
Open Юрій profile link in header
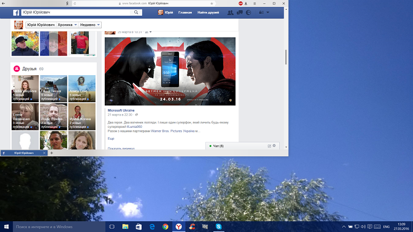166,12
